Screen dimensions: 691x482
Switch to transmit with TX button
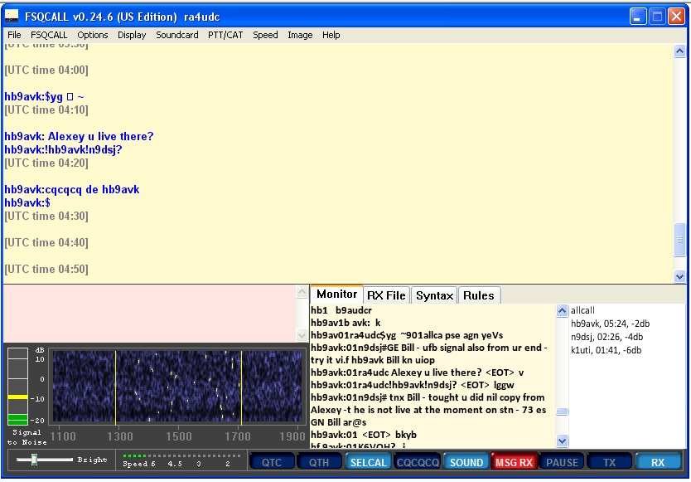pos(610,462)
